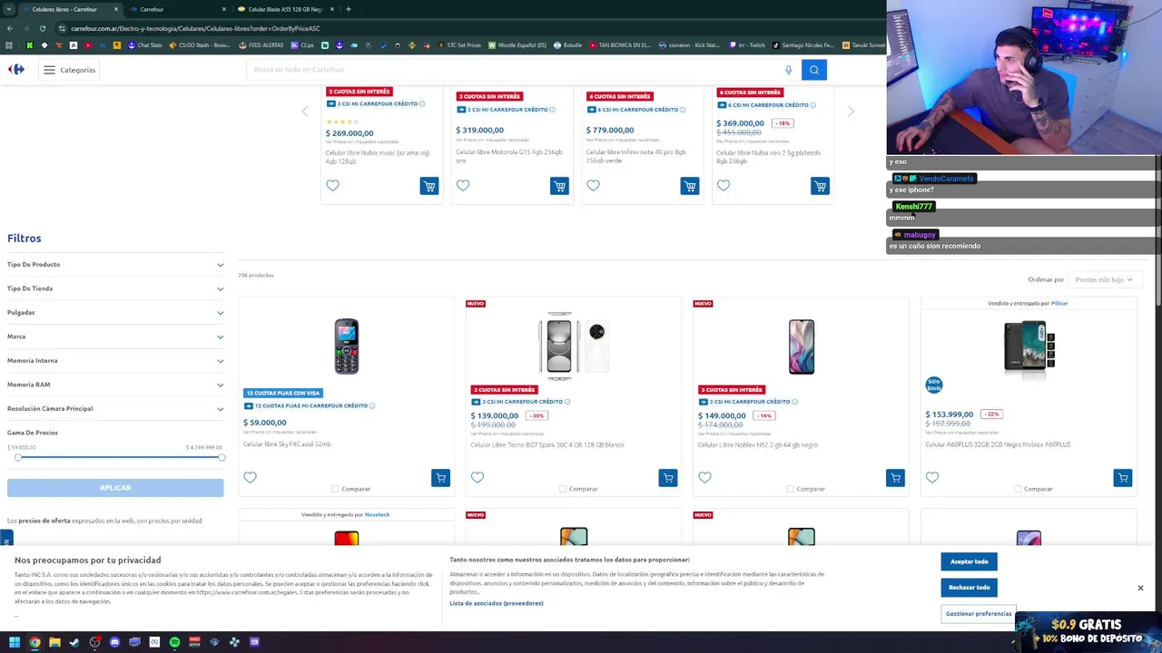This screenshot has width=1162, height=653.
Task: Switch to the second Carrefour tab
Action: tap(176, 9)
